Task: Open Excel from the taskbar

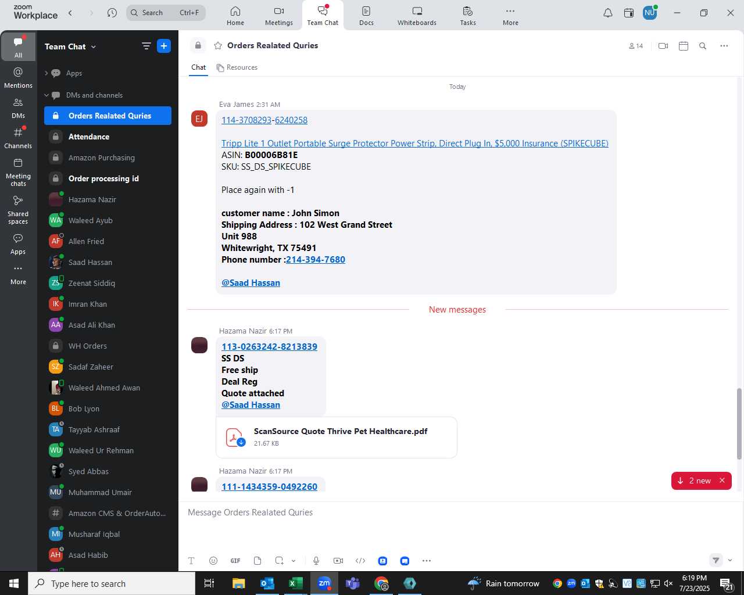Action: (295, 583)
